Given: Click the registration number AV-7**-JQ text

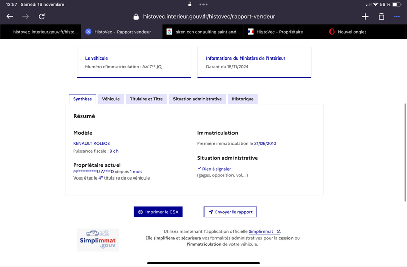Looking at the screenshot, I should point(152,67).
